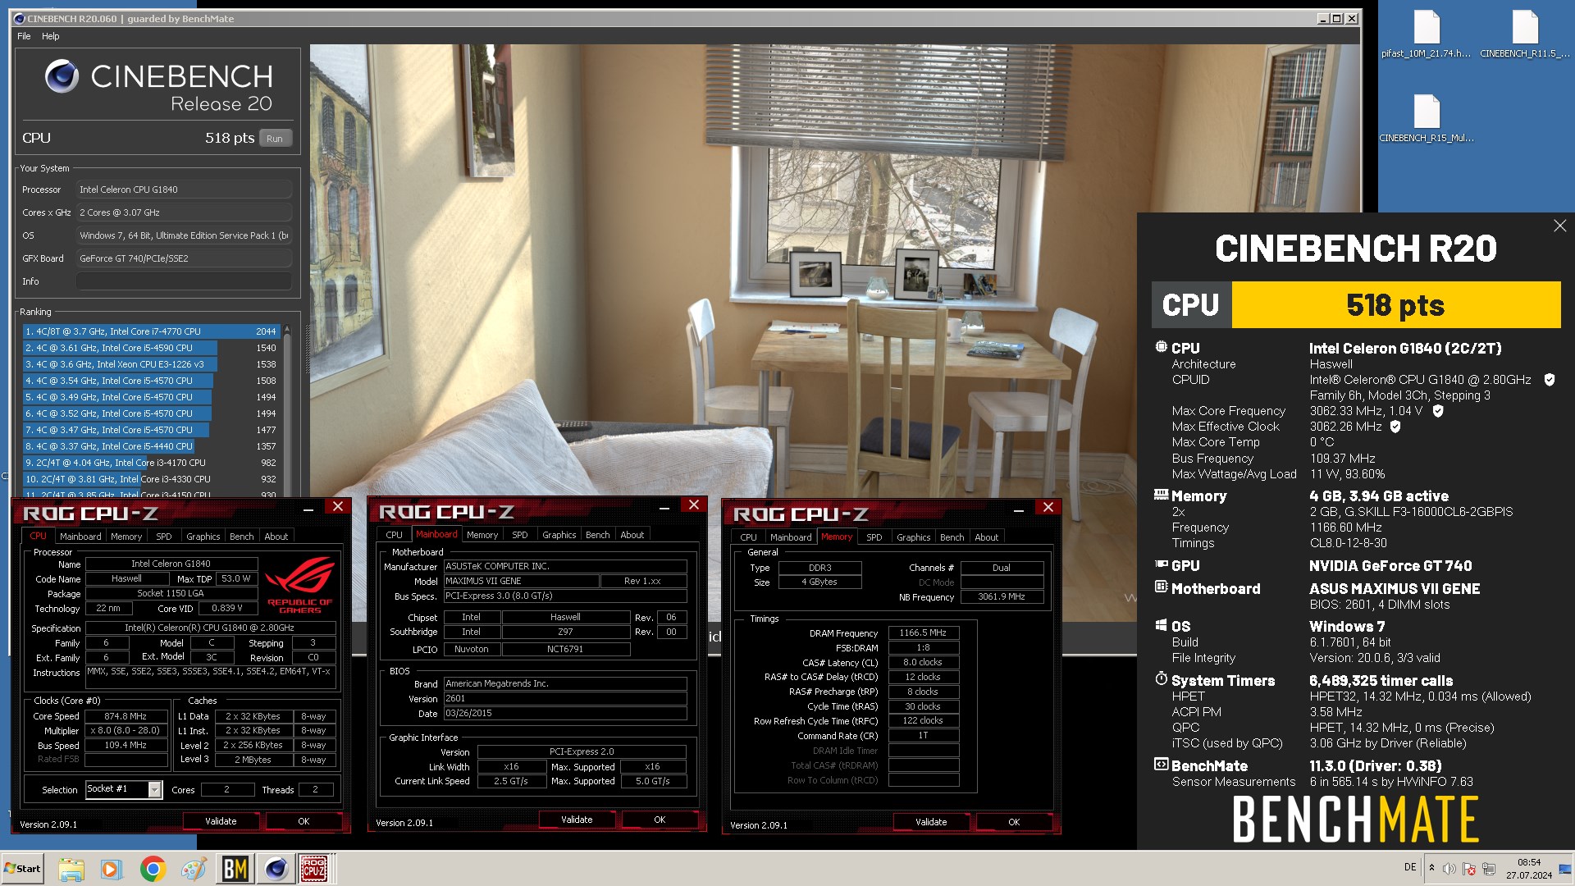
Task: Open Cinebench icon in taskbar
Action: pos(276,869)
